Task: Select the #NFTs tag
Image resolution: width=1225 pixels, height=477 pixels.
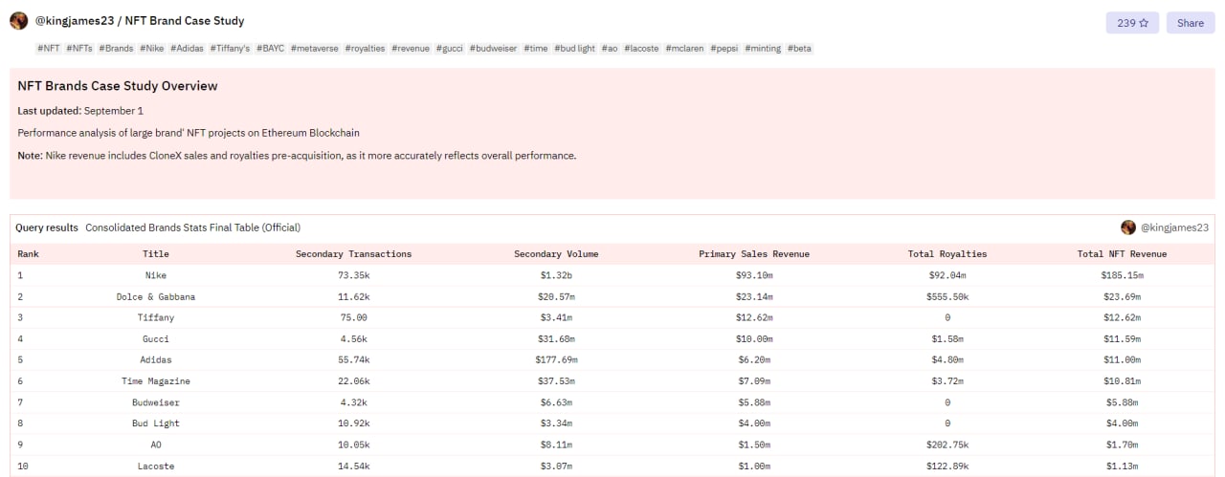Action: point(79,48)
